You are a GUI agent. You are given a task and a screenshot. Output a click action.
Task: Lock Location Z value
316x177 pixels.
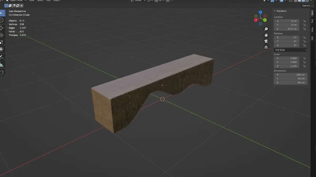[x=304, y=29]
